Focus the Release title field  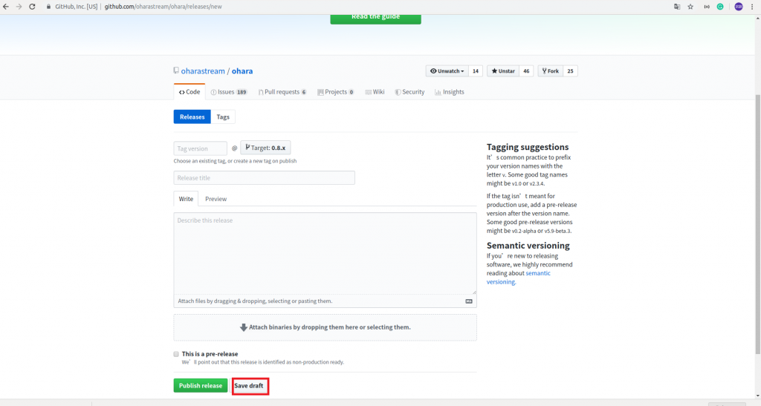(264, 178)
